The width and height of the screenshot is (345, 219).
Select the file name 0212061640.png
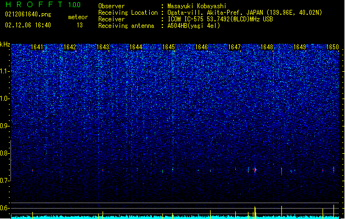28,14
